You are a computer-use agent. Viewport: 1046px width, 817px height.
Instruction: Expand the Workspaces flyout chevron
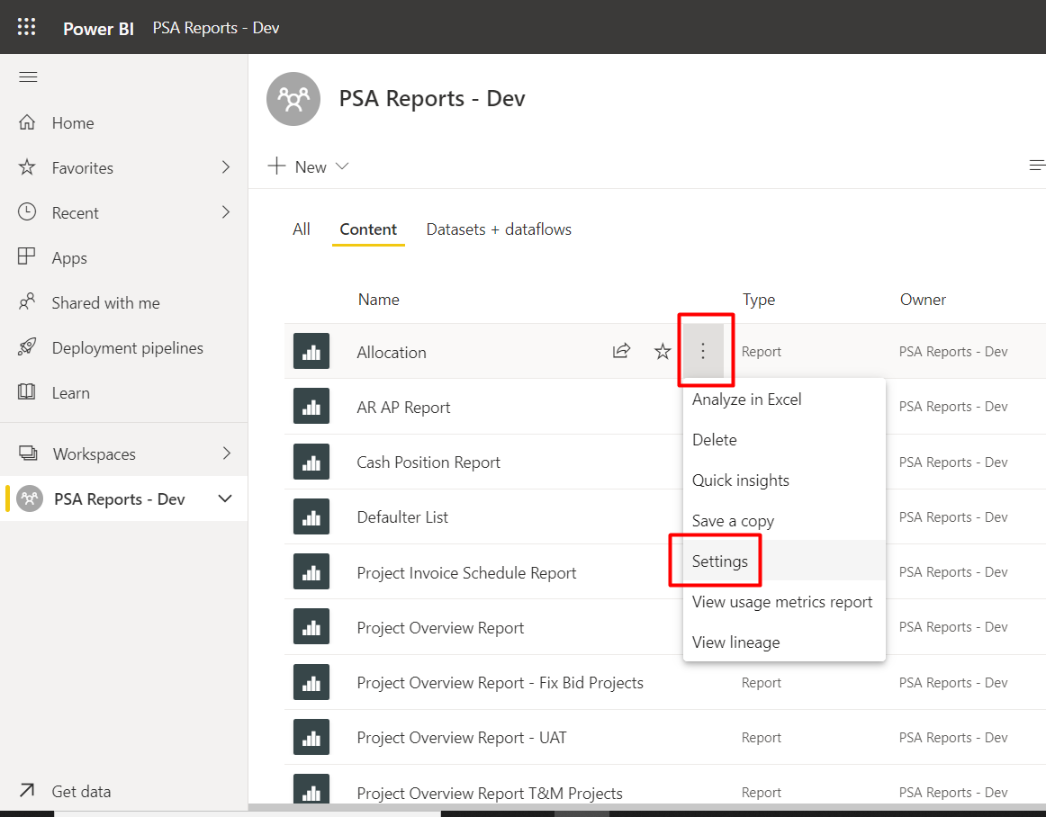click(x=226, y=453)
